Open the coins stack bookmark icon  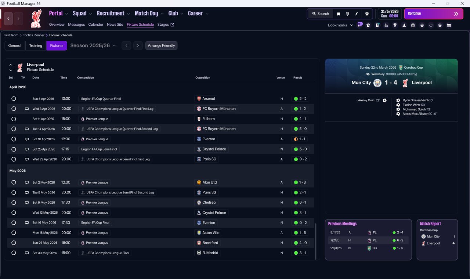pyautogui.click(x=413, y=25)
